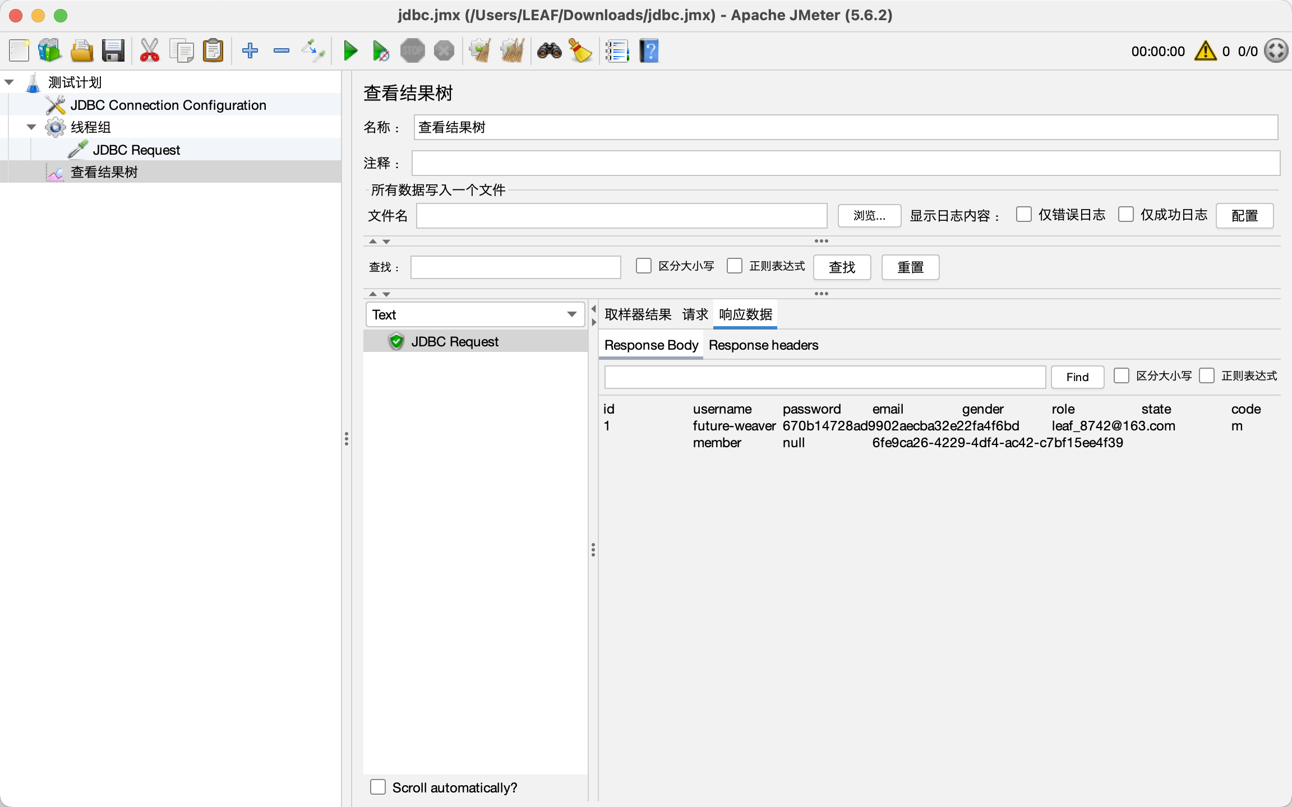Click the Copy icon in toolbar
The width and height of the screenshot is (1292, 807).
point(182,51)
